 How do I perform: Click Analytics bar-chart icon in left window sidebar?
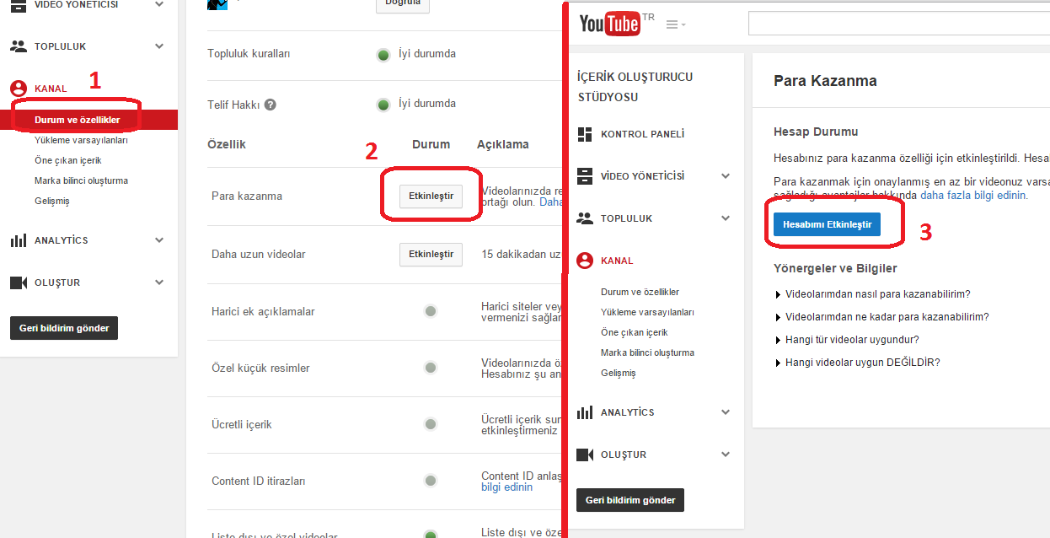pyautogui.click(x=19, y=240)
